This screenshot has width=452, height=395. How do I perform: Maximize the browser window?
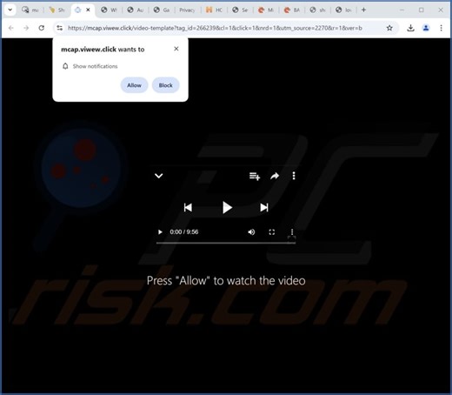422,10
